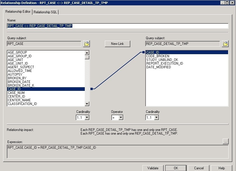
Task: Click the scroll-down arrow on the RPT_CASE list
Action: click(x=87, y=103)
